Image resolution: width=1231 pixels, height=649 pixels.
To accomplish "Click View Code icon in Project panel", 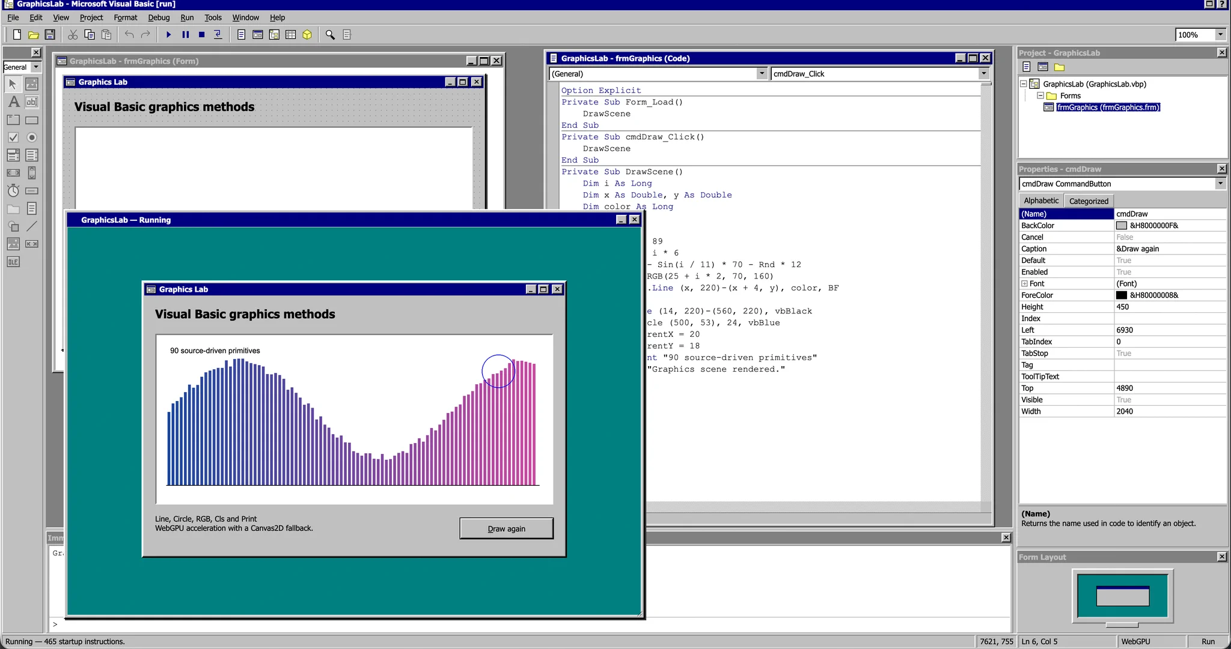I will click(1027, 67).
